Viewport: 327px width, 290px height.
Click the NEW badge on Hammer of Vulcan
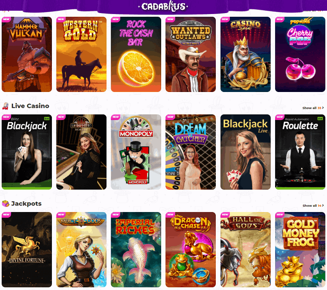6,19
